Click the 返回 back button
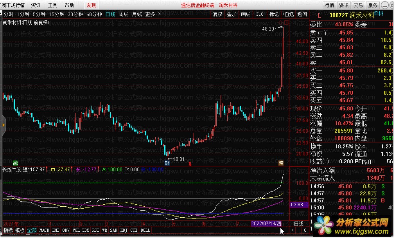The height and width of the screenshot is (238, 395). [x=302, y=14]
